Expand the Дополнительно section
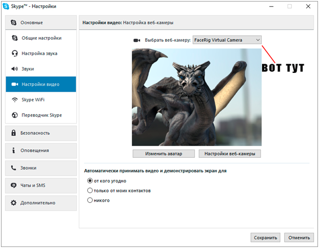The width and height of the screenshot is (319, 248). [41, 203]
